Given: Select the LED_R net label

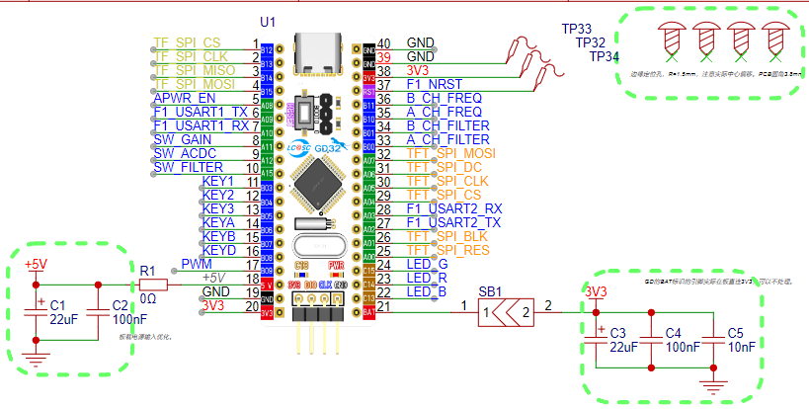Looking at the screenshot, I should pyautogui.click(x=427, y=279).
